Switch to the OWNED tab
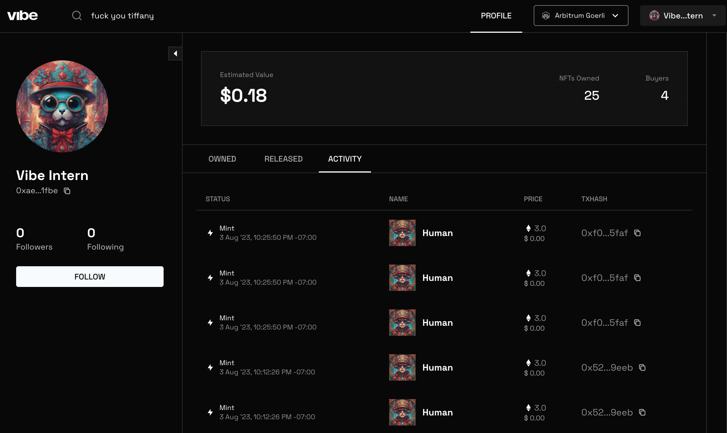Image resolution: width=727 pixels, height=433 pixels. pos(222,159)
